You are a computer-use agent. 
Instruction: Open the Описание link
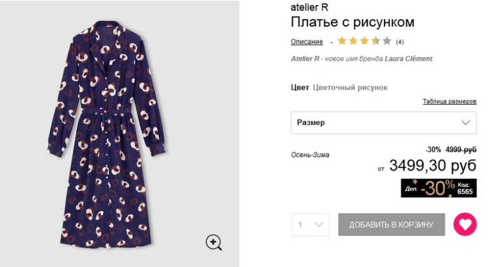307,42
